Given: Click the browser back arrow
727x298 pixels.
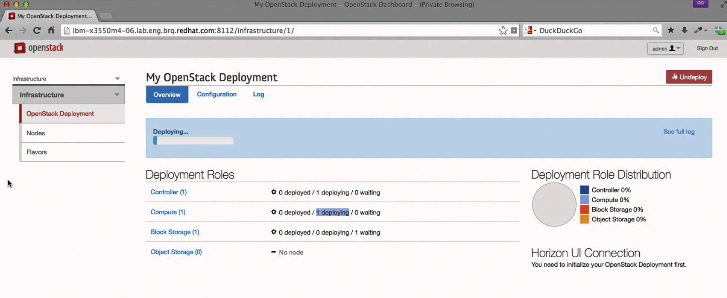Looking at the screenshot, I should (9, 30).
